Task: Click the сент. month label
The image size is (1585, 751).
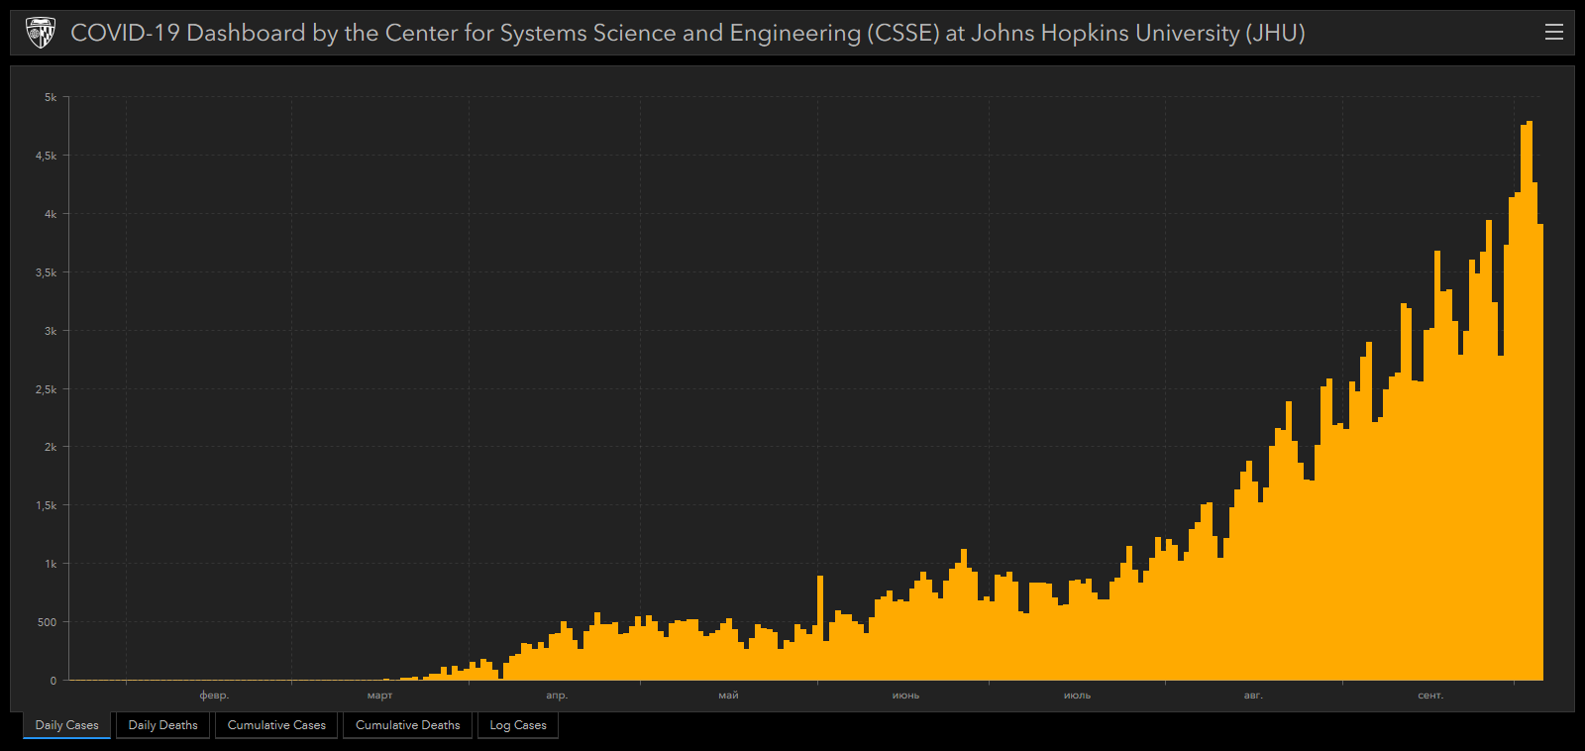Action: click(1430, 696)
